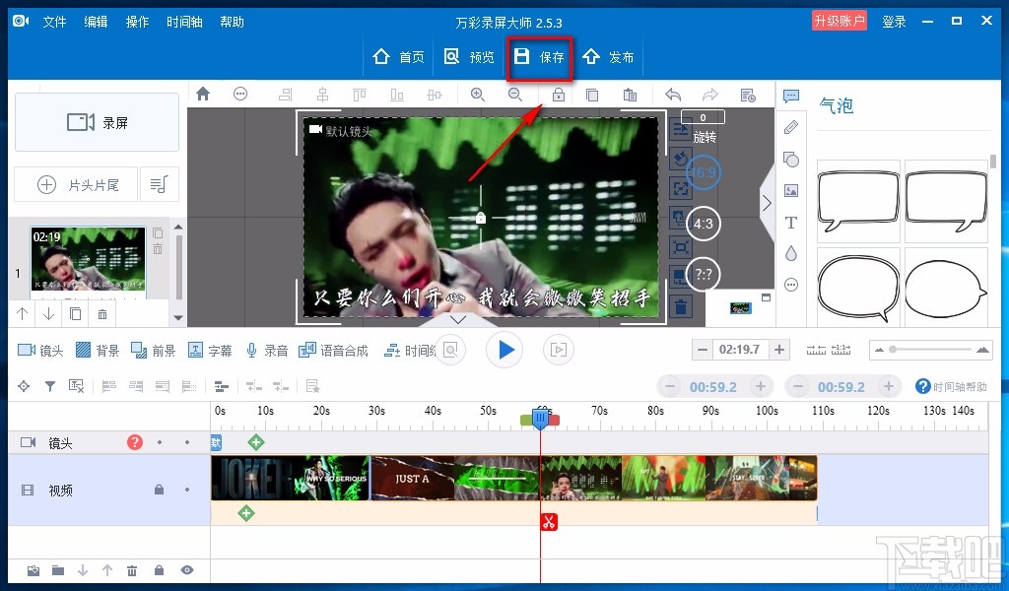
Task: Open image tool in sidebar
Action: coord(791,190)
